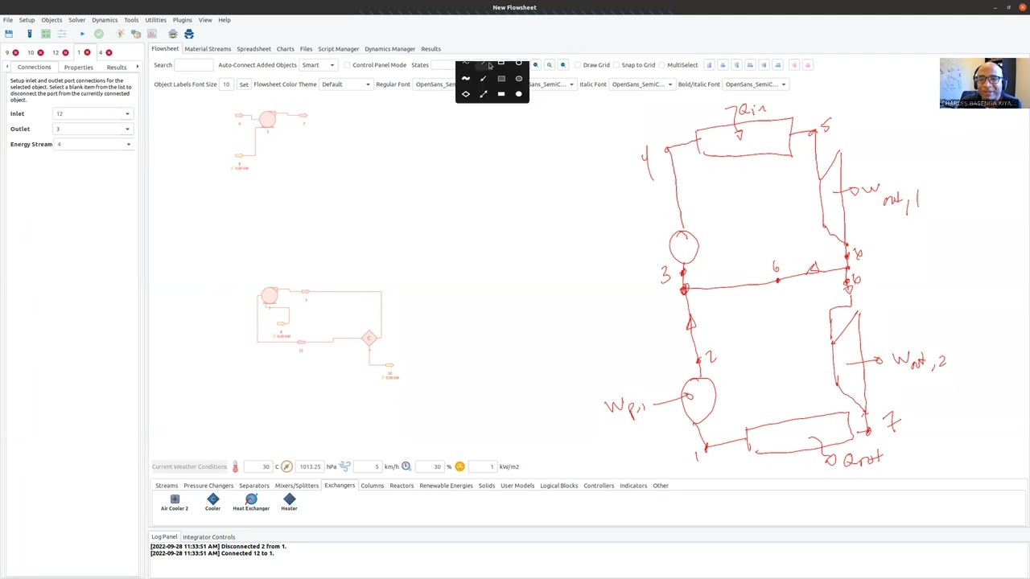Open the Setup menu
1030x579 pixels.
[27, 20]
